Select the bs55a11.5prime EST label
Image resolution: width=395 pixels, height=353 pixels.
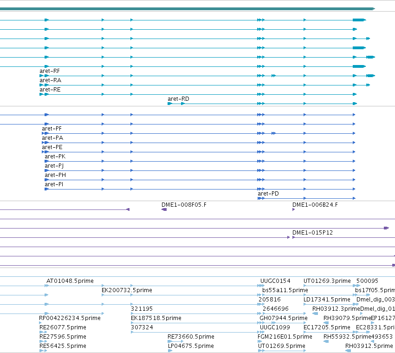click(285, 290)
